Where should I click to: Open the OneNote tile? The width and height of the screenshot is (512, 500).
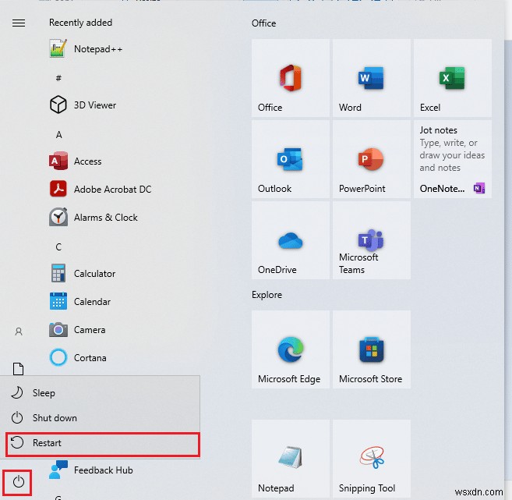(x=452, y=159)
